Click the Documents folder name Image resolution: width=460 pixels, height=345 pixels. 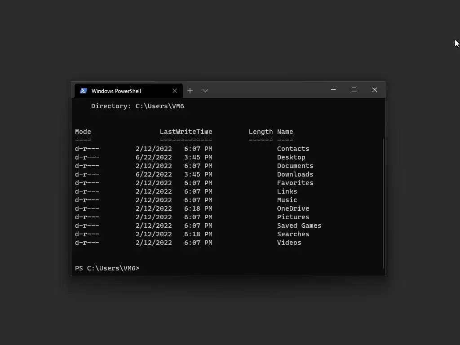pyautogui.click(x=295, y=166)
